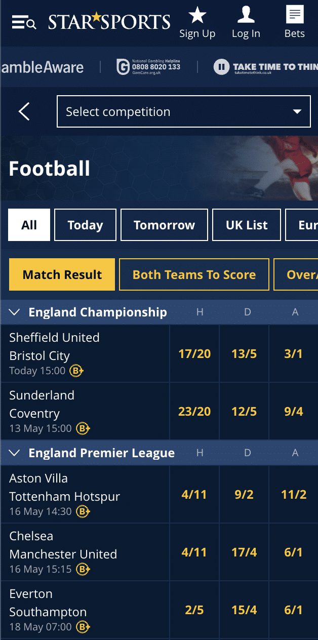The height and width of the screenshot is (640, 318).
Task: Enable the Both Teams To Score market
Action: coord(194,274)
